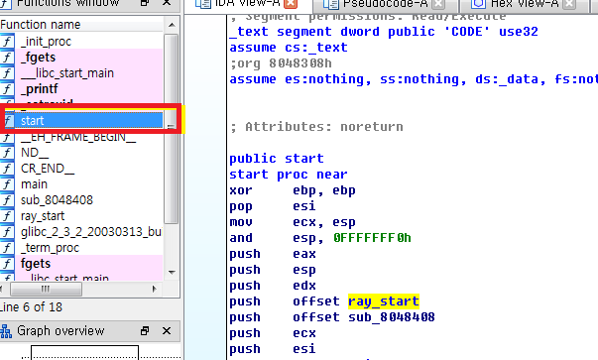
Task: Click the function icon beside glibc_2_3_2_20030313_bu
Action: tap(7, 232)
